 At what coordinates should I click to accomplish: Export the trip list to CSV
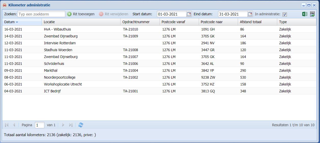pyautogui.click(x=312, y=14)
